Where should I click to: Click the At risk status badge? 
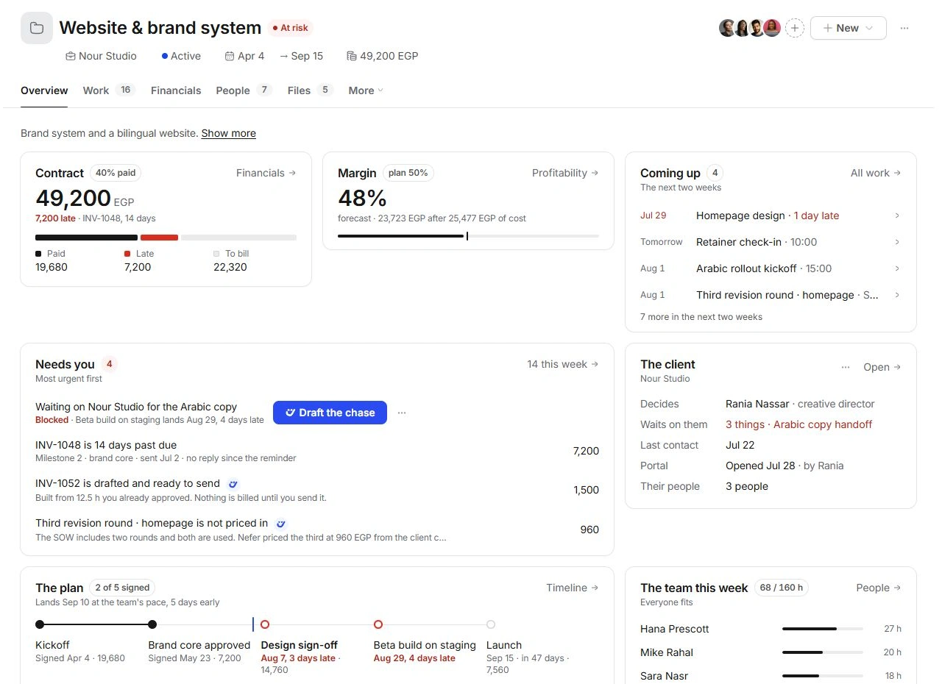[291, 28]
